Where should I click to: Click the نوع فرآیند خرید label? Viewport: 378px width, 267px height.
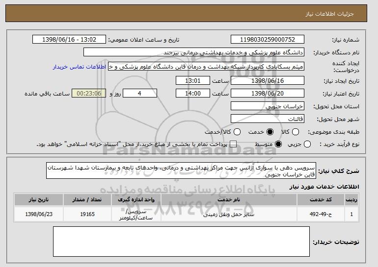coord(339,145)
